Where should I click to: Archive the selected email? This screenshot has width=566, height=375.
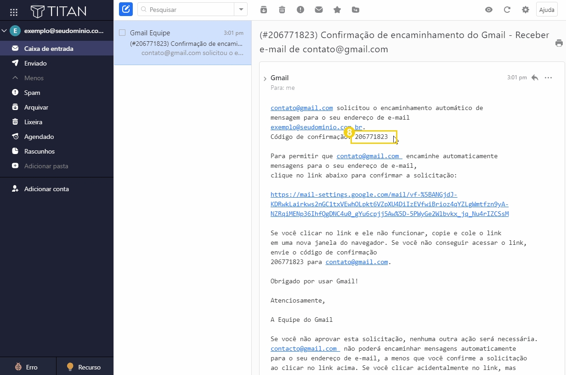coord(264,9)
